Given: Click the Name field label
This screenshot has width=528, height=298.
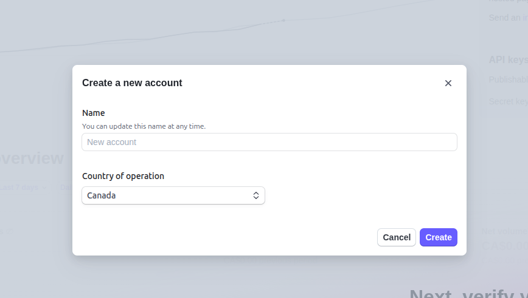Looking at the screenshot, I should [x=94, y=113].
